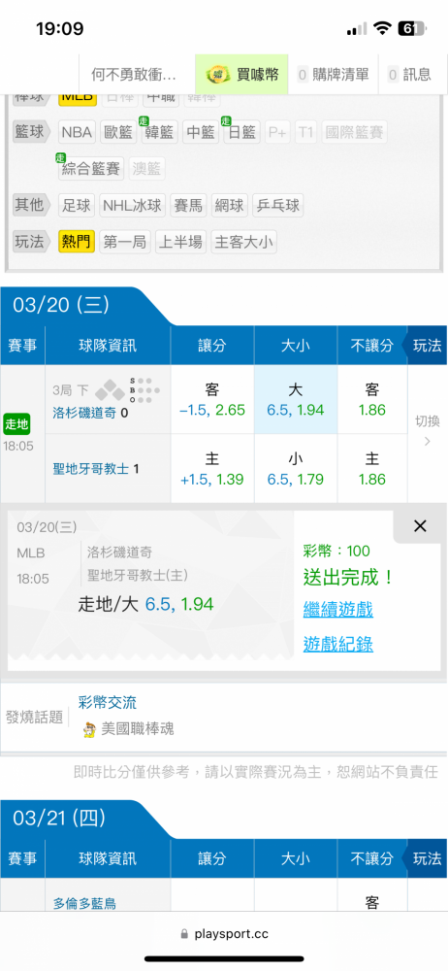
Task: Tap the S-B-O count indicator dots
Action: point(144,390)
